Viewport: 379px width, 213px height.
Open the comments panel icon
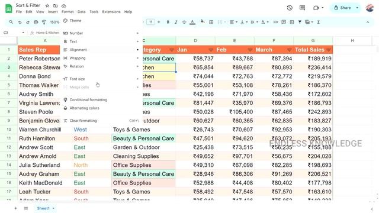pyautogui.click(x=302, y=8)
